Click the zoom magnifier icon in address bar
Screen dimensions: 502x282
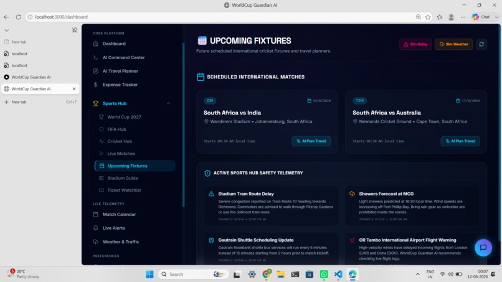[x=418, y=17]
